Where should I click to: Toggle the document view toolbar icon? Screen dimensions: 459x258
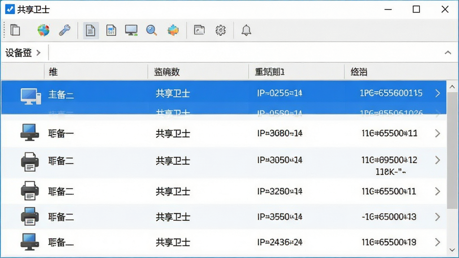point(91,30)
